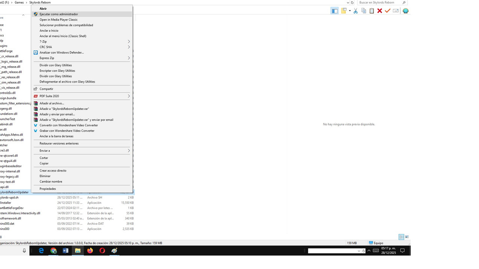
Task: Open the dropdown arrow beside new folder icon
Action: tap(350, 11)
